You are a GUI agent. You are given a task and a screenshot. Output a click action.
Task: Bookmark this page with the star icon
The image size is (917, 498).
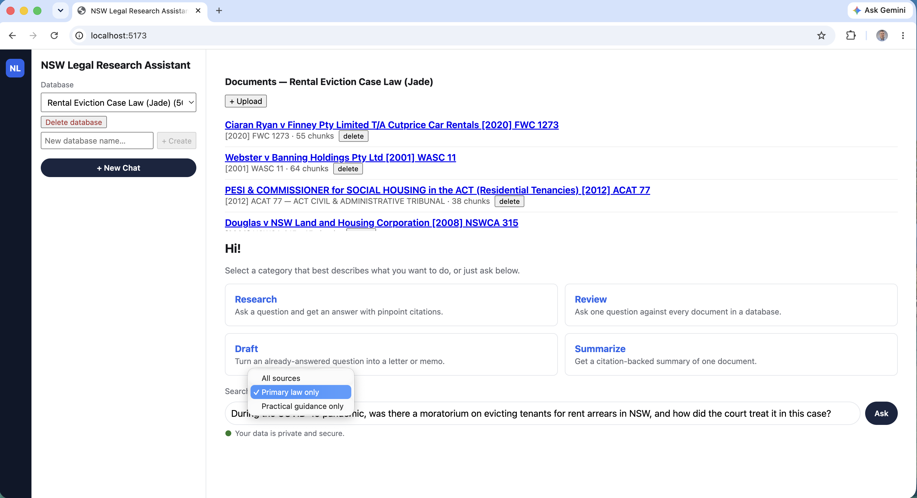(821, 36)
